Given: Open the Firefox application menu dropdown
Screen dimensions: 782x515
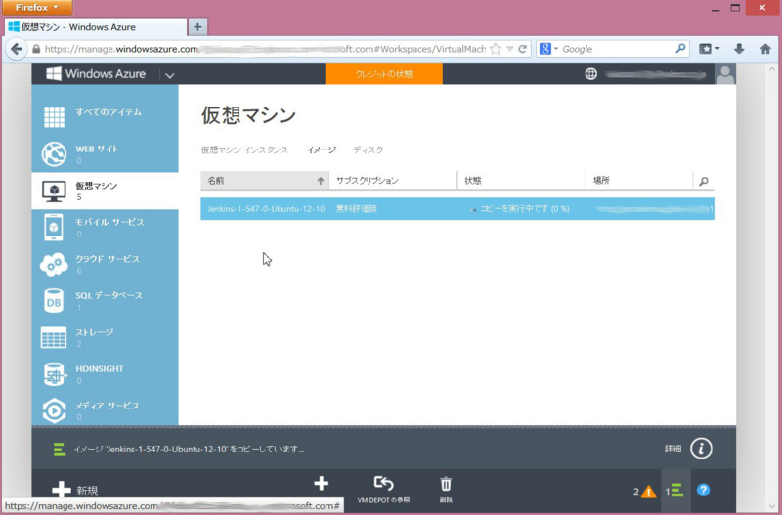Looking at the screenshot, I should [x=37, y=8].
